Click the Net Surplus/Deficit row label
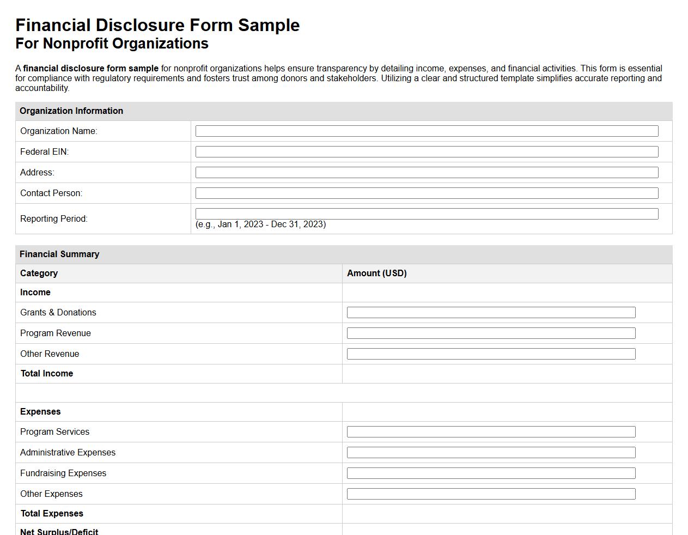The height and width of the screenshot is (535, 688). (x=59, y=531)
